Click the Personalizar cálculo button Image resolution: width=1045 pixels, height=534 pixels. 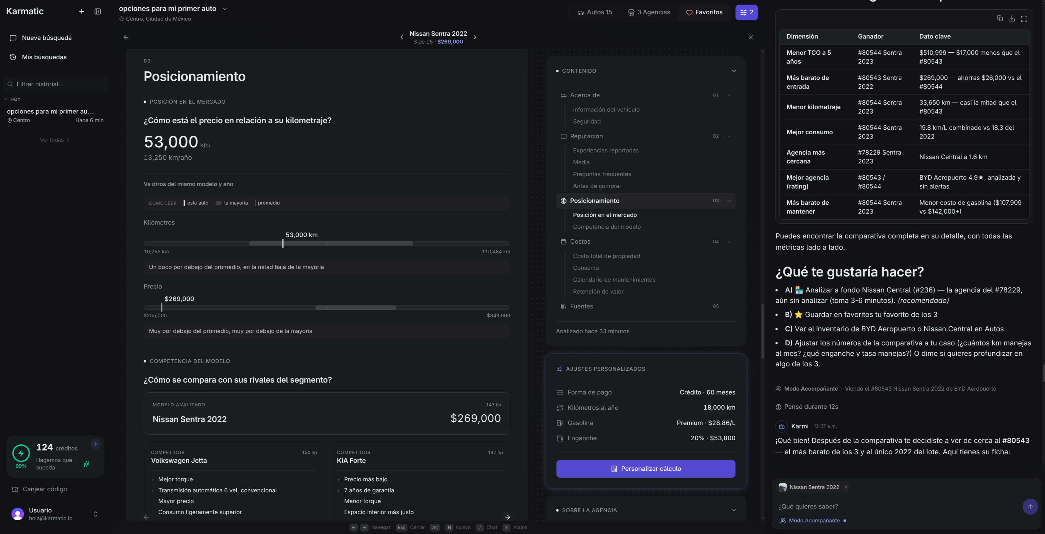646,469
